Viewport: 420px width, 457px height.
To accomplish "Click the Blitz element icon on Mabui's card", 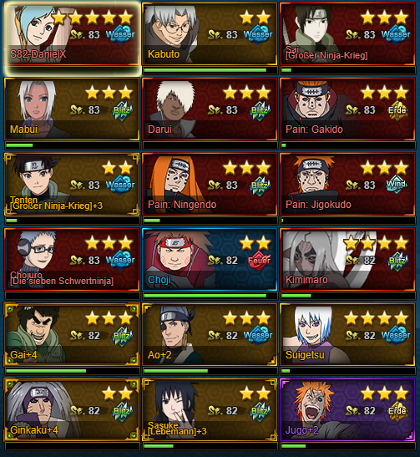I will 123,110.
